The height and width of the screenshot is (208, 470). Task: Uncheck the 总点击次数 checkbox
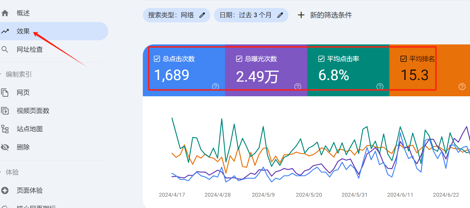pos(157,59)
